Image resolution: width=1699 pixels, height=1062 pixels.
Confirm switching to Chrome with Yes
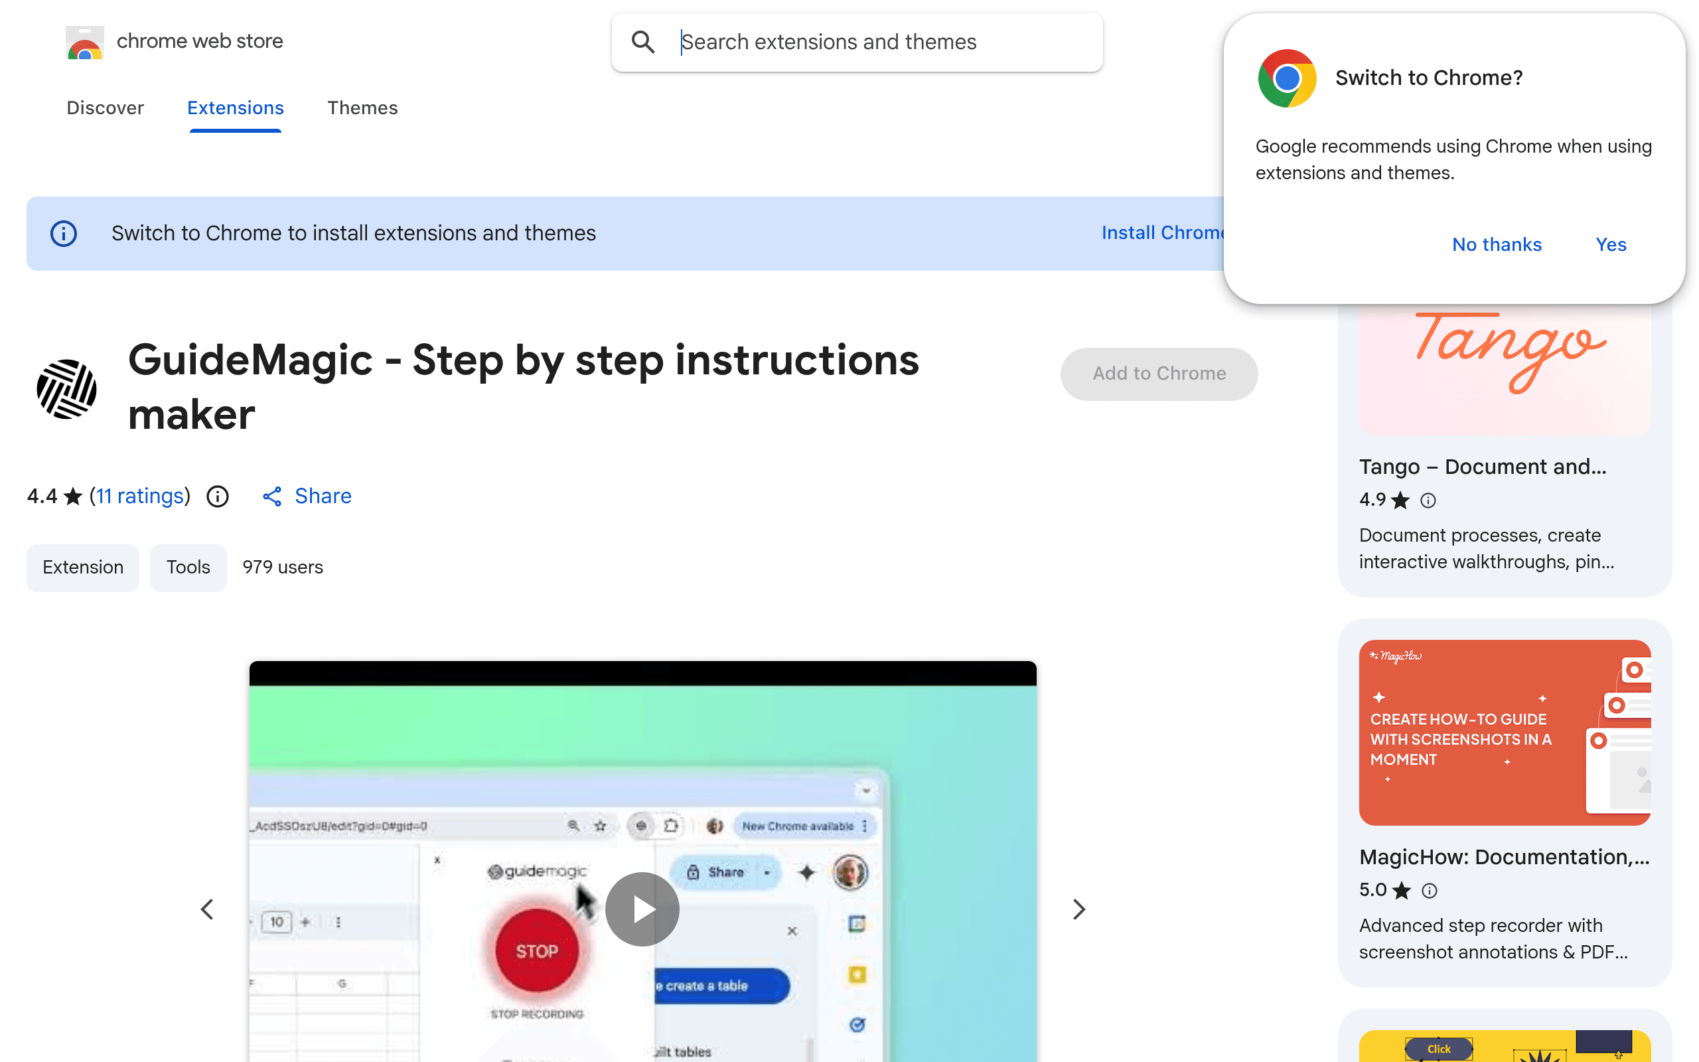point(1611,244)
